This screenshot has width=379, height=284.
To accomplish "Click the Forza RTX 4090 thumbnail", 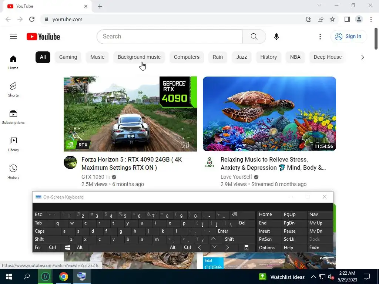I will point(130,114).
